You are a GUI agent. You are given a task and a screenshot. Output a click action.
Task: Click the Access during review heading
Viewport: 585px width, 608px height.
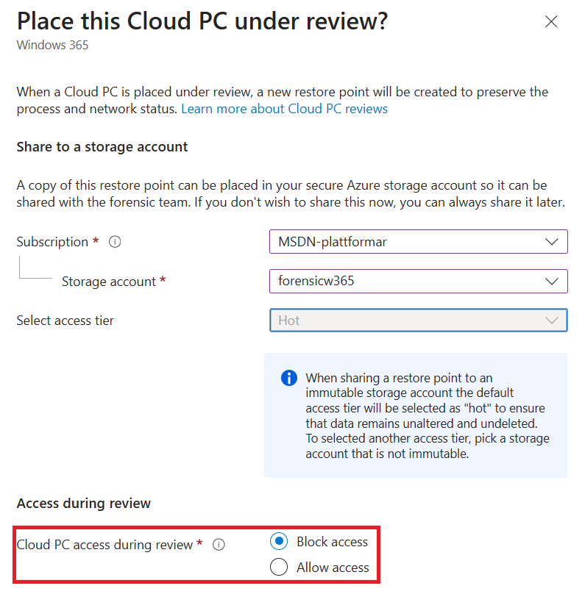click(x=83, y=504)
